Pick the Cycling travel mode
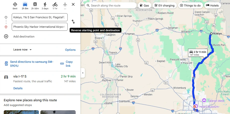Viewport: 230px width, 114px height. [x=55, y=4]
